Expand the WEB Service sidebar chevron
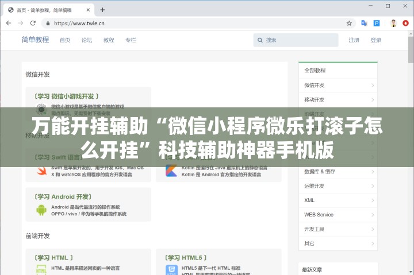 [x=373, y=215]
